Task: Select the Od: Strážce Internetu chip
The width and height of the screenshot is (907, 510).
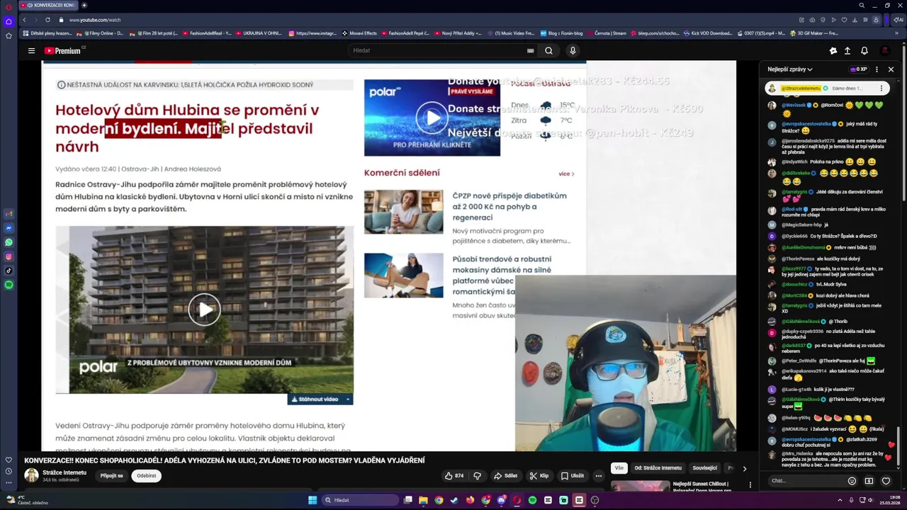Action: pyautogui.click(x=658, y=468)
